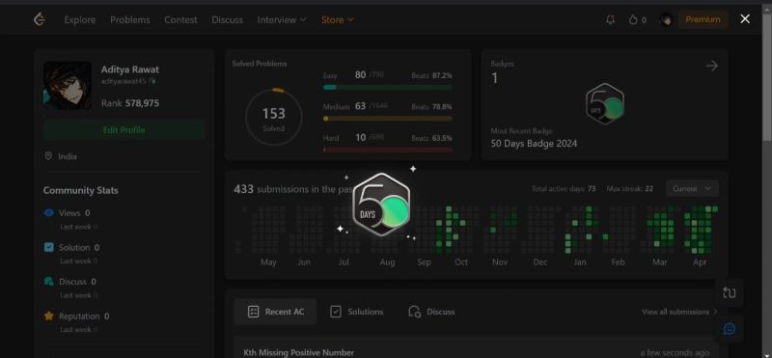This screenshot has height=358, width=772.
Task: Click the 50 Days badge in Badges panel
Action: [605, 104]
